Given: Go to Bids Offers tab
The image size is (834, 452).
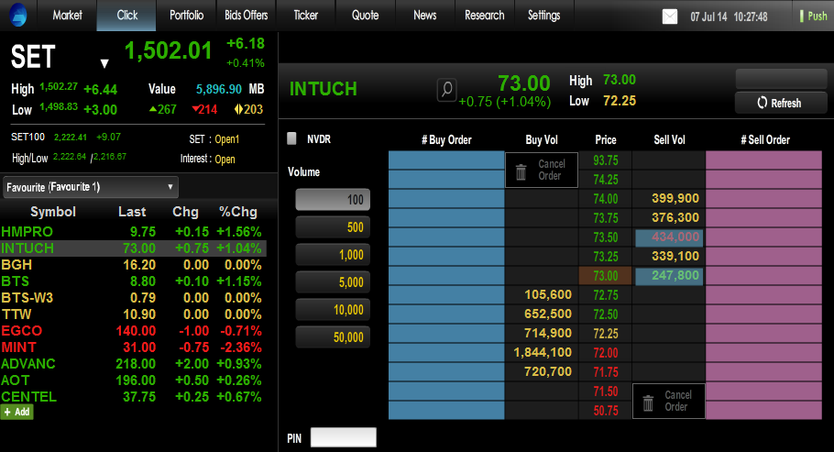Looking at the screenshot, I should point(246,15).
